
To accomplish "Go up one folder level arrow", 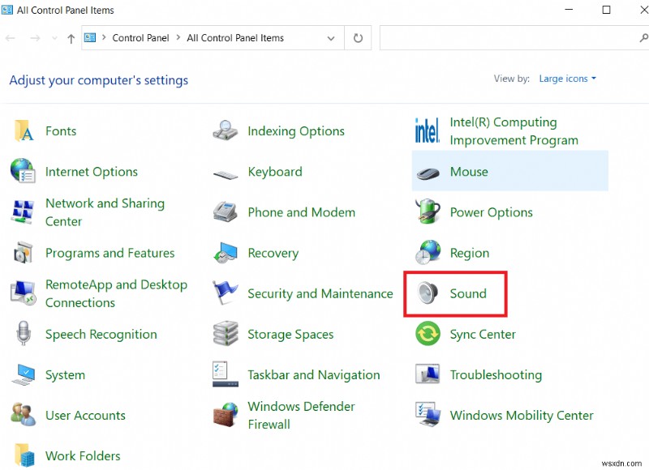I will pos(71,38).
